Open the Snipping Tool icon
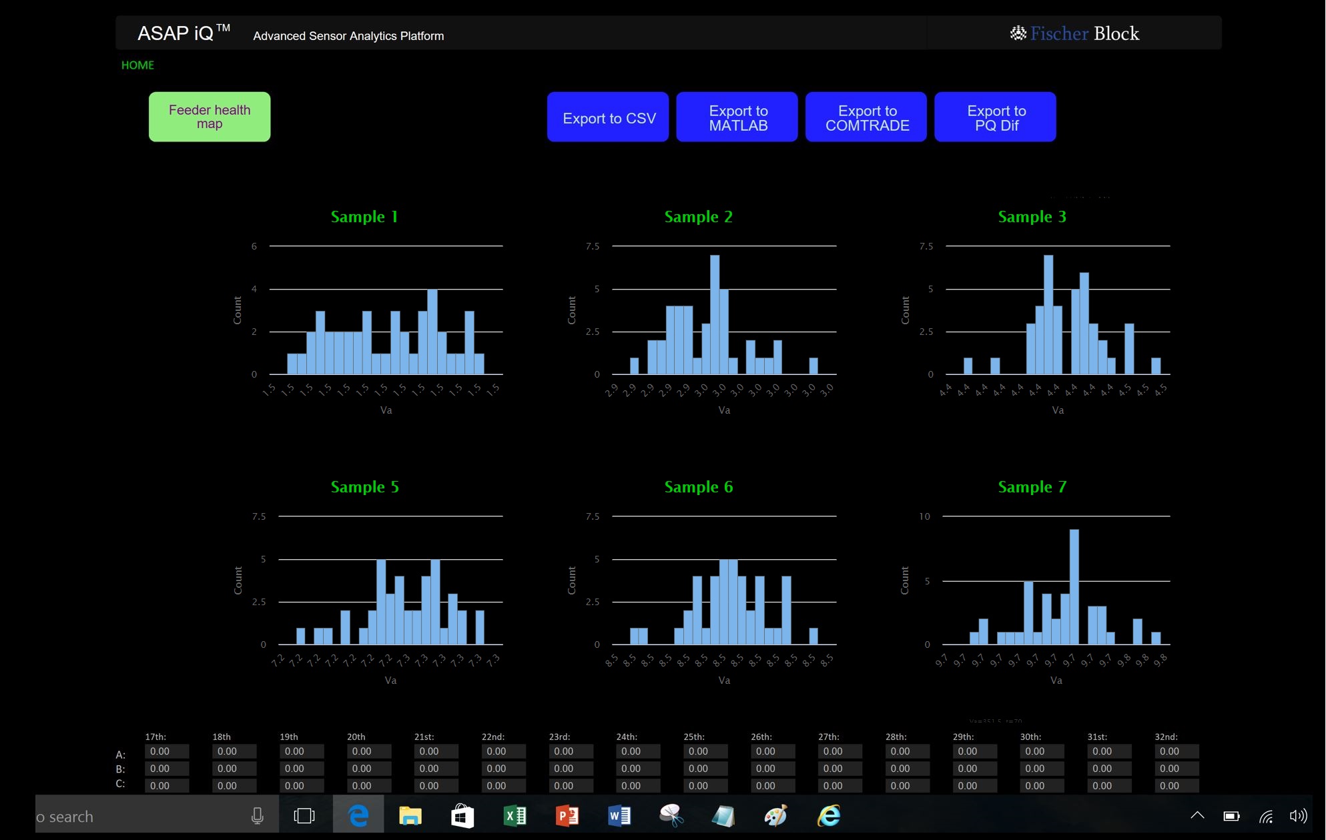 671,815
